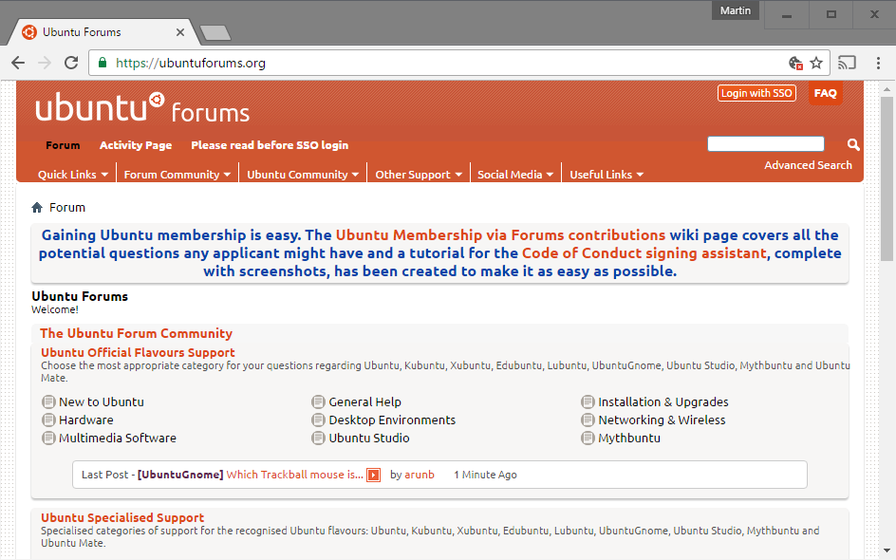Open the Activity Page tab
The image size is (896, 560).
click(x=136, y=145)
